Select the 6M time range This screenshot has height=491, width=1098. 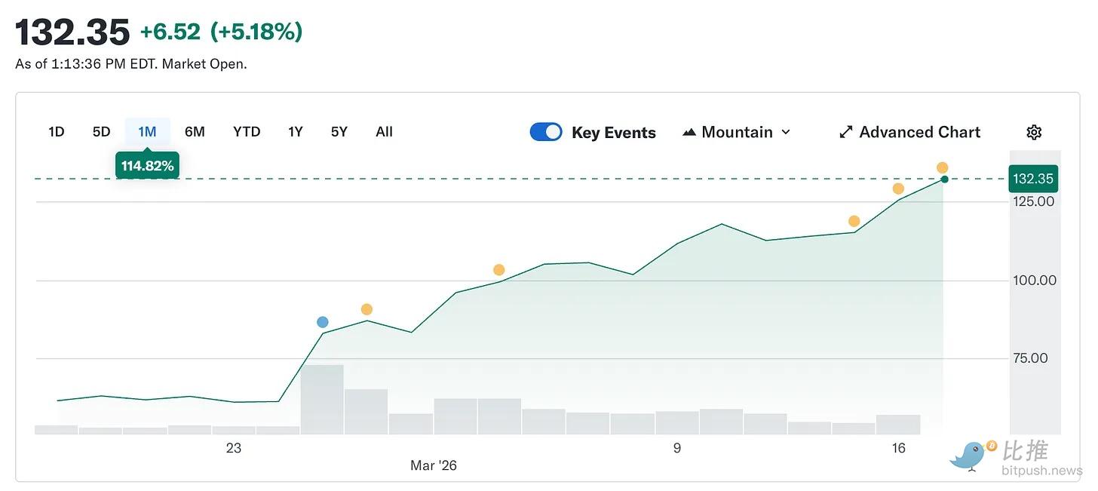coord(195,132)
